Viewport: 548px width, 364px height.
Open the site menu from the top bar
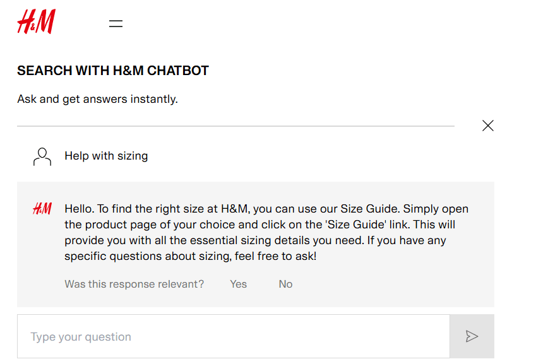click(x=116, y=23)
